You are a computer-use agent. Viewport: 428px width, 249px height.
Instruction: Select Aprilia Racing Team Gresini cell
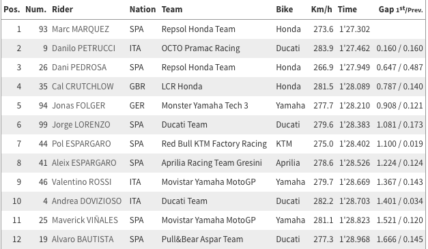(x=212, y=163)
